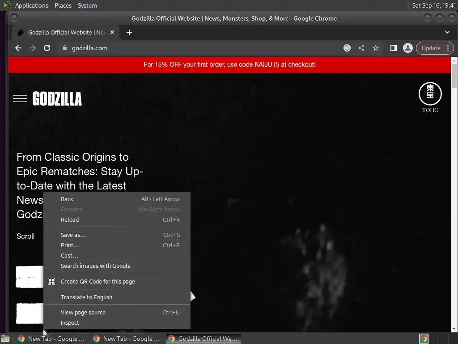Close the Godzilla Official Website tab
458x344 pixels.
[x=112, y=32]
